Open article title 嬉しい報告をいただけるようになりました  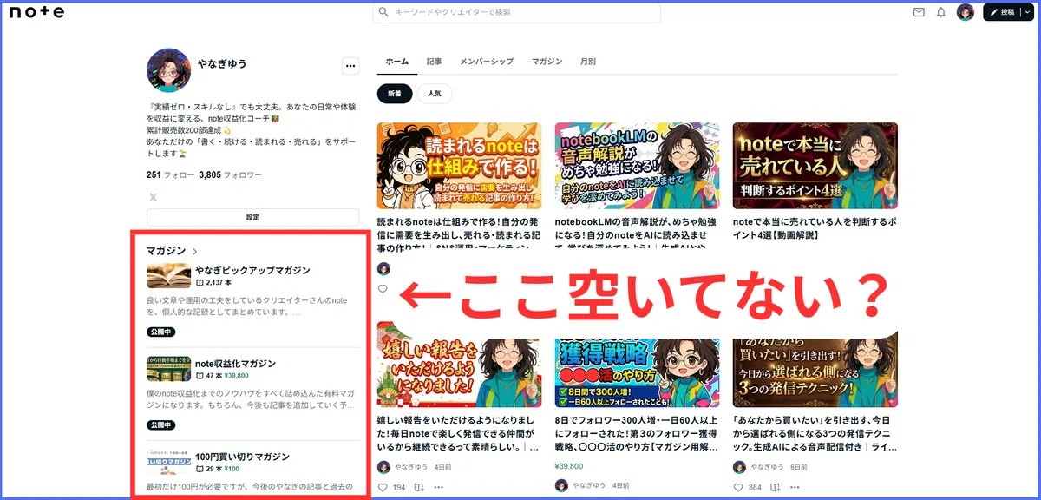[460, 433]
